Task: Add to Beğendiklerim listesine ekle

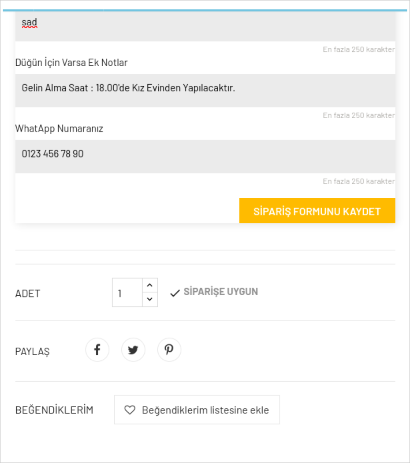Action: (x=197, y=410)
